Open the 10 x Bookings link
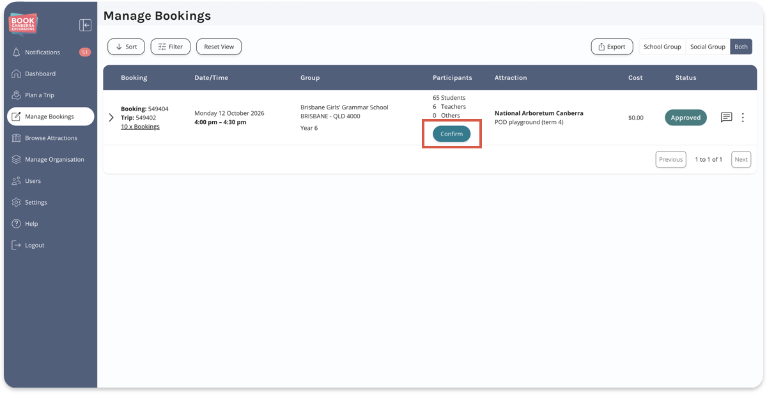 pyautogui.click(x=140, y=127)
